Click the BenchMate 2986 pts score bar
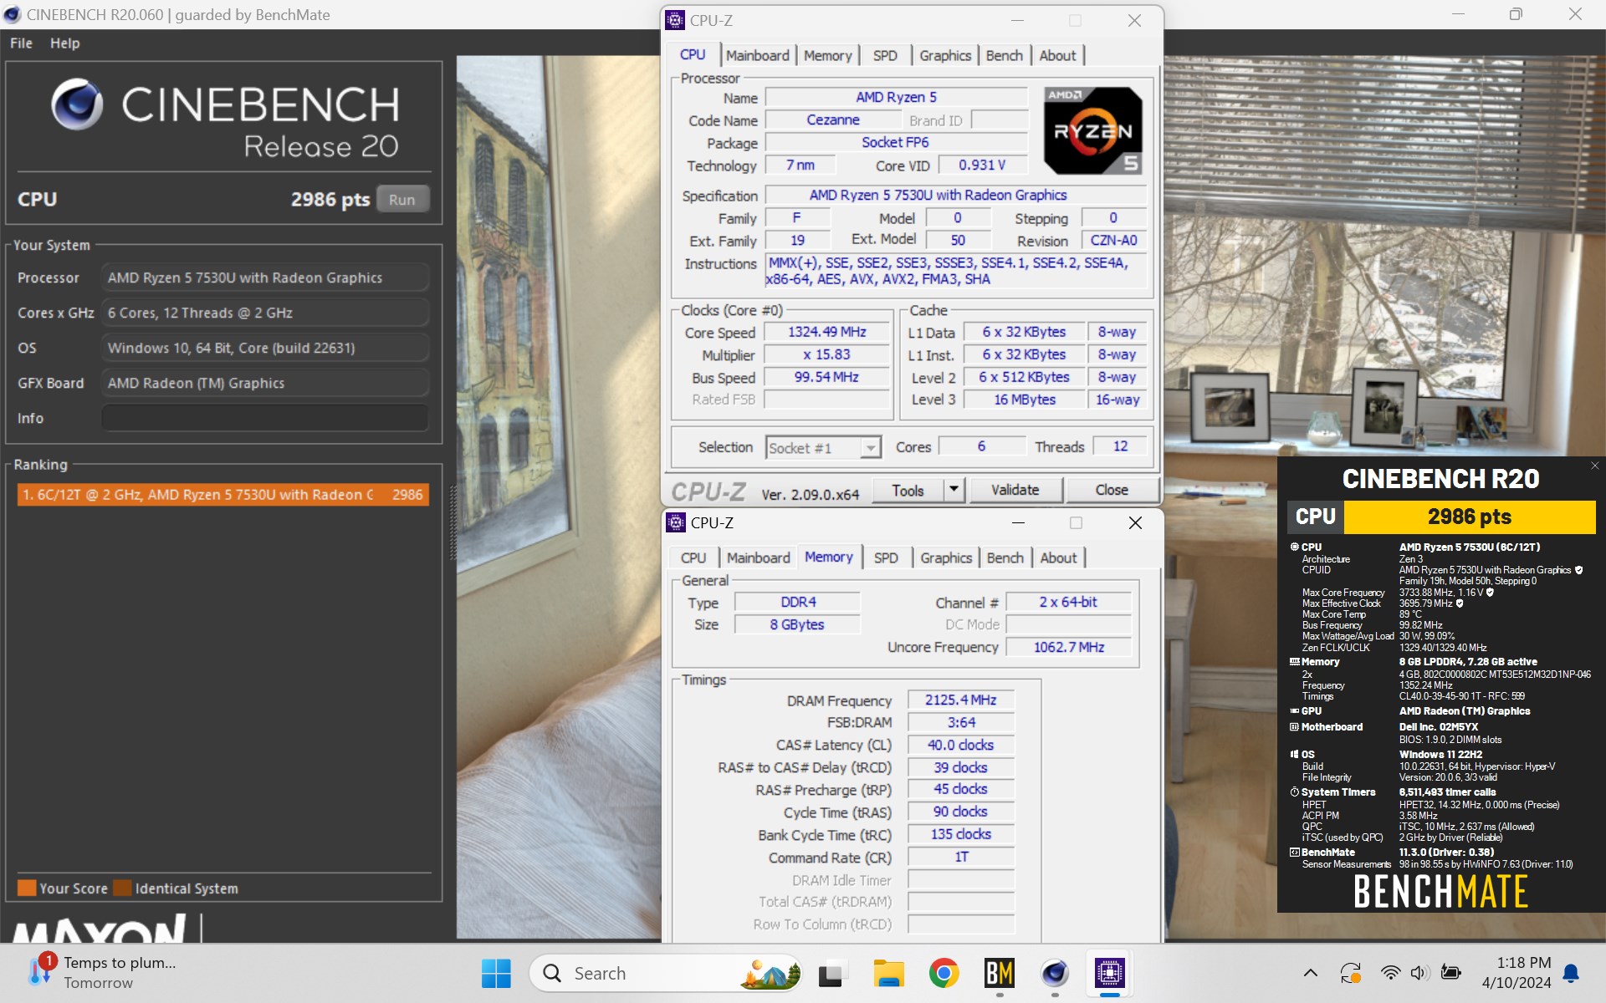This screenshot has width=1606, height=1003. [1469, 517]
